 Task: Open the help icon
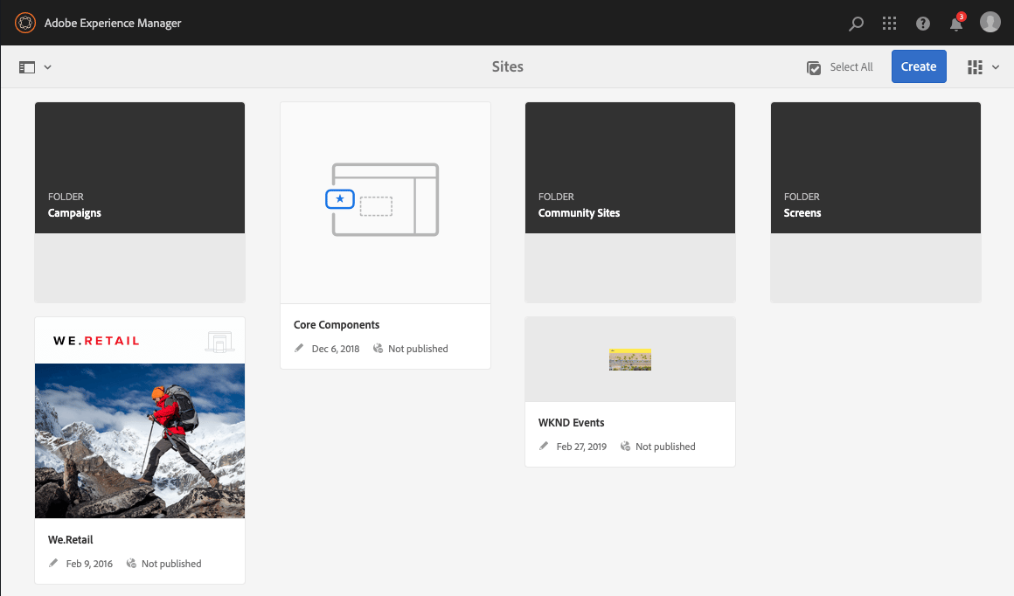[922, 24]
